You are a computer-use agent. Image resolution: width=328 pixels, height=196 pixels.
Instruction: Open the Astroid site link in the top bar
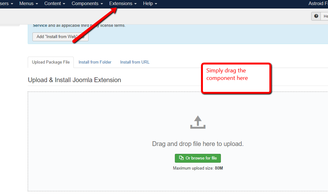coord(318,3)
